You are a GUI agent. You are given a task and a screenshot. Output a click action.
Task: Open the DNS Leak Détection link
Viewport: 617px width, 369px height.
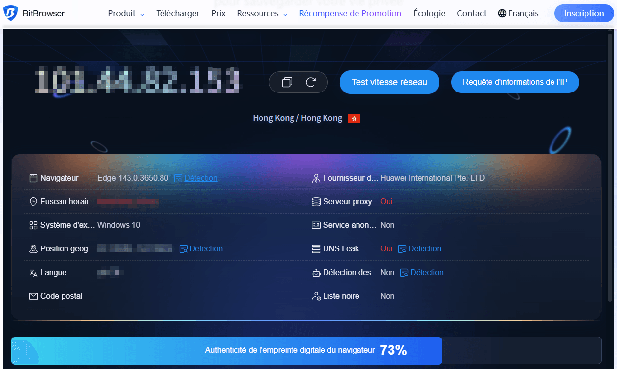click(x=424, y=249)
